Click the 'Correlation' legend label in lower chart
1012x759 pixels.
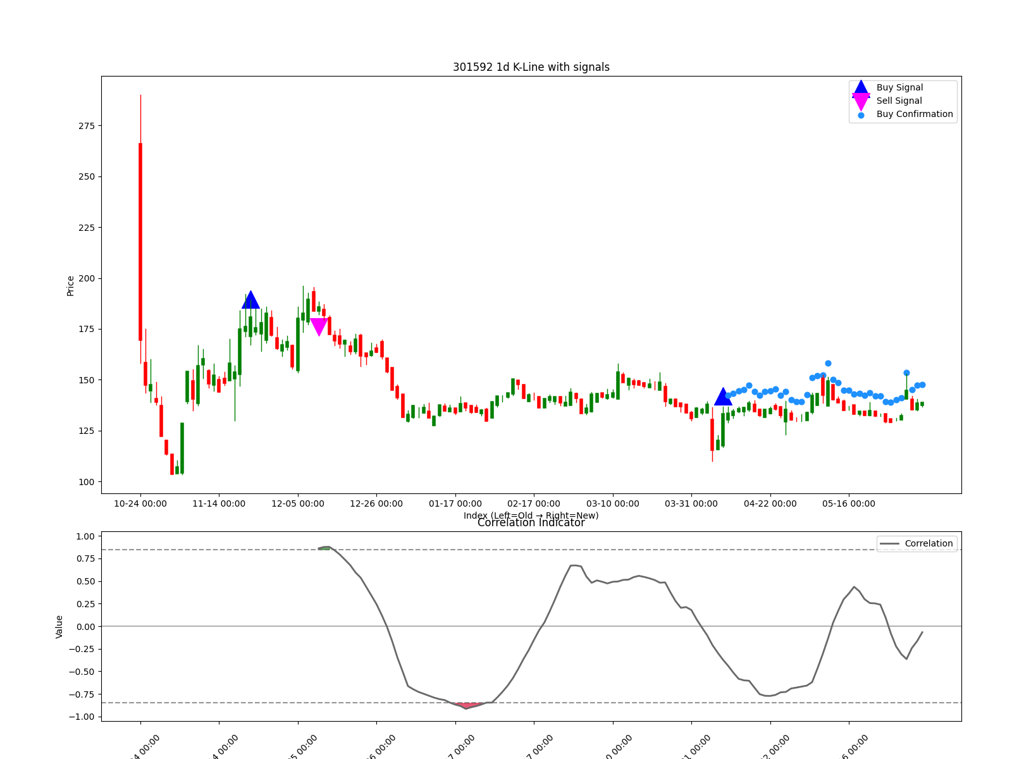point(929,543)
